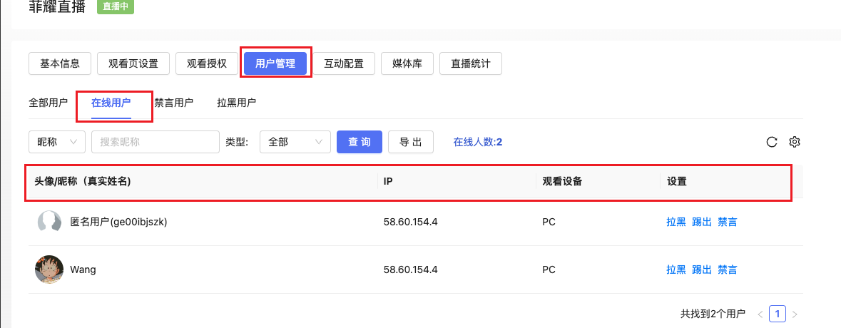841x328 pixels.
Task: Blacklist Wang using the 拉黑 link
Action: point(676,270)
